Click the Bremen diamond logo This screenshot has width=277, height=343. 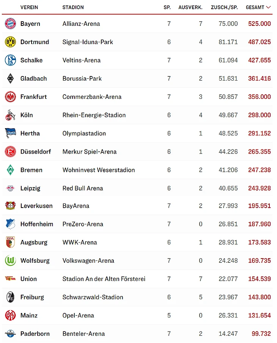[10, 170]
